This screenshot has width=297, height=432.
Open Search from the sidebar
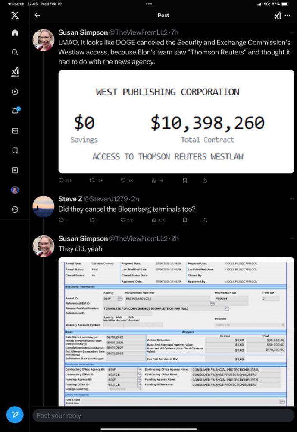pyautogui.click(x=15, y=52)
